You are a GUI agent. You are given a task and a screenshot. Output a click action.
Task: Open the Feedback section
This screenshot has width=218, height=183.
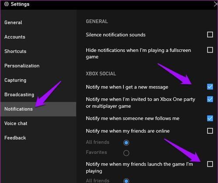(15, 138)
